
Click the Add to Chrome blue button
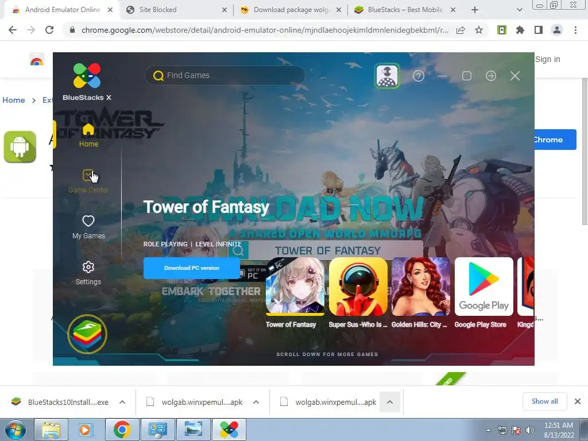(555, 140)
